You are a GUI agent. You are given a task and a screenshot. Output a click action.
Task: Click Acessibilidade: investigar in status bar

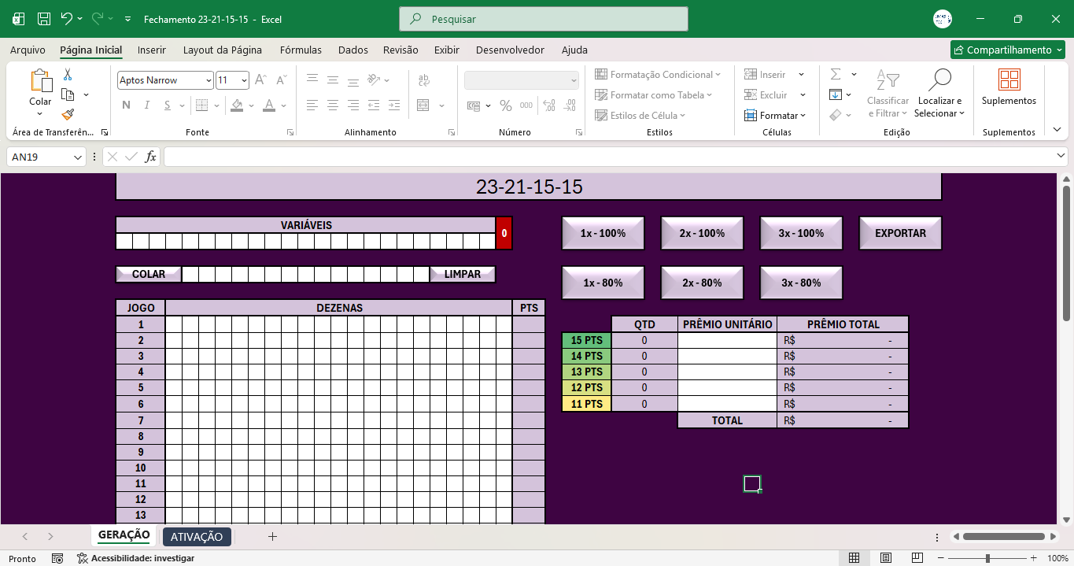point(135,558)
